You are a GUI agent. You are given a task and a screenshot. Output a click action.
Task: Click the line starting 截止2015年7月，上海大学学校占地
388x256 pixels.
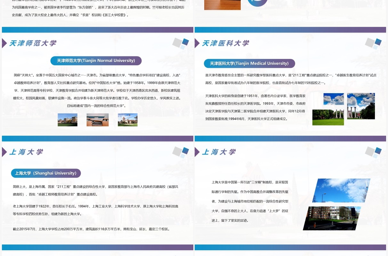[x=91, y=229]
